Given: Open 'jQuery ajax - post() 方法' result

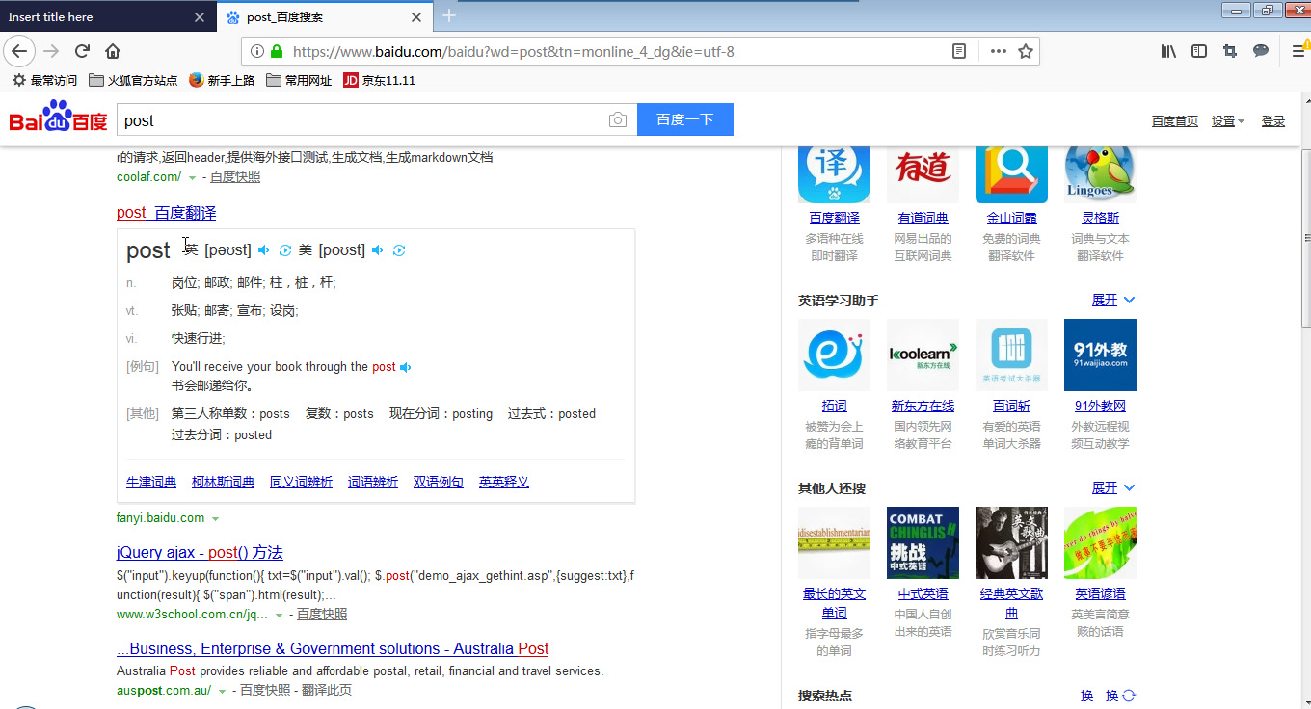Looking at the screenshot, I should (x=200, y=553).
